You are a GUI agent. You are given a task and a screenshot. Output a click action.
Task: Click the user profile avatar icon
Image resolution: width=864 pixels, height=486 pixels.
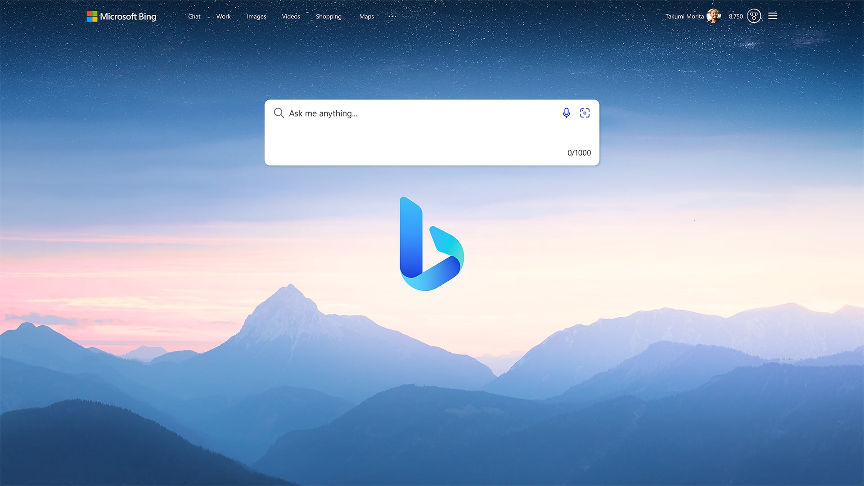coord(713,16)
